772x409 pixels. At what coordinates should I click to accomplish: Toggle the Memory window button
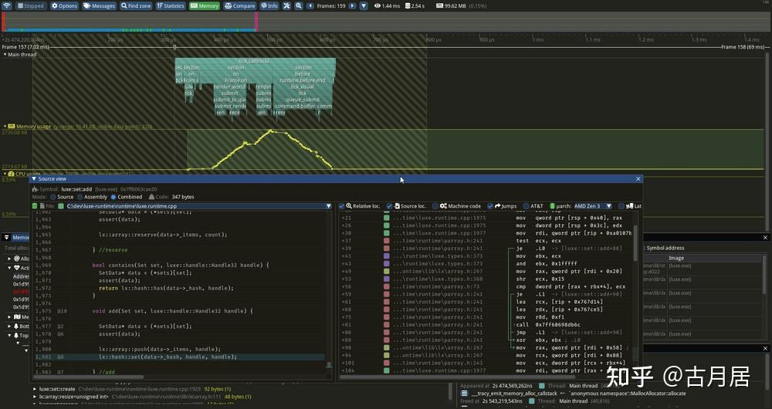205,6
